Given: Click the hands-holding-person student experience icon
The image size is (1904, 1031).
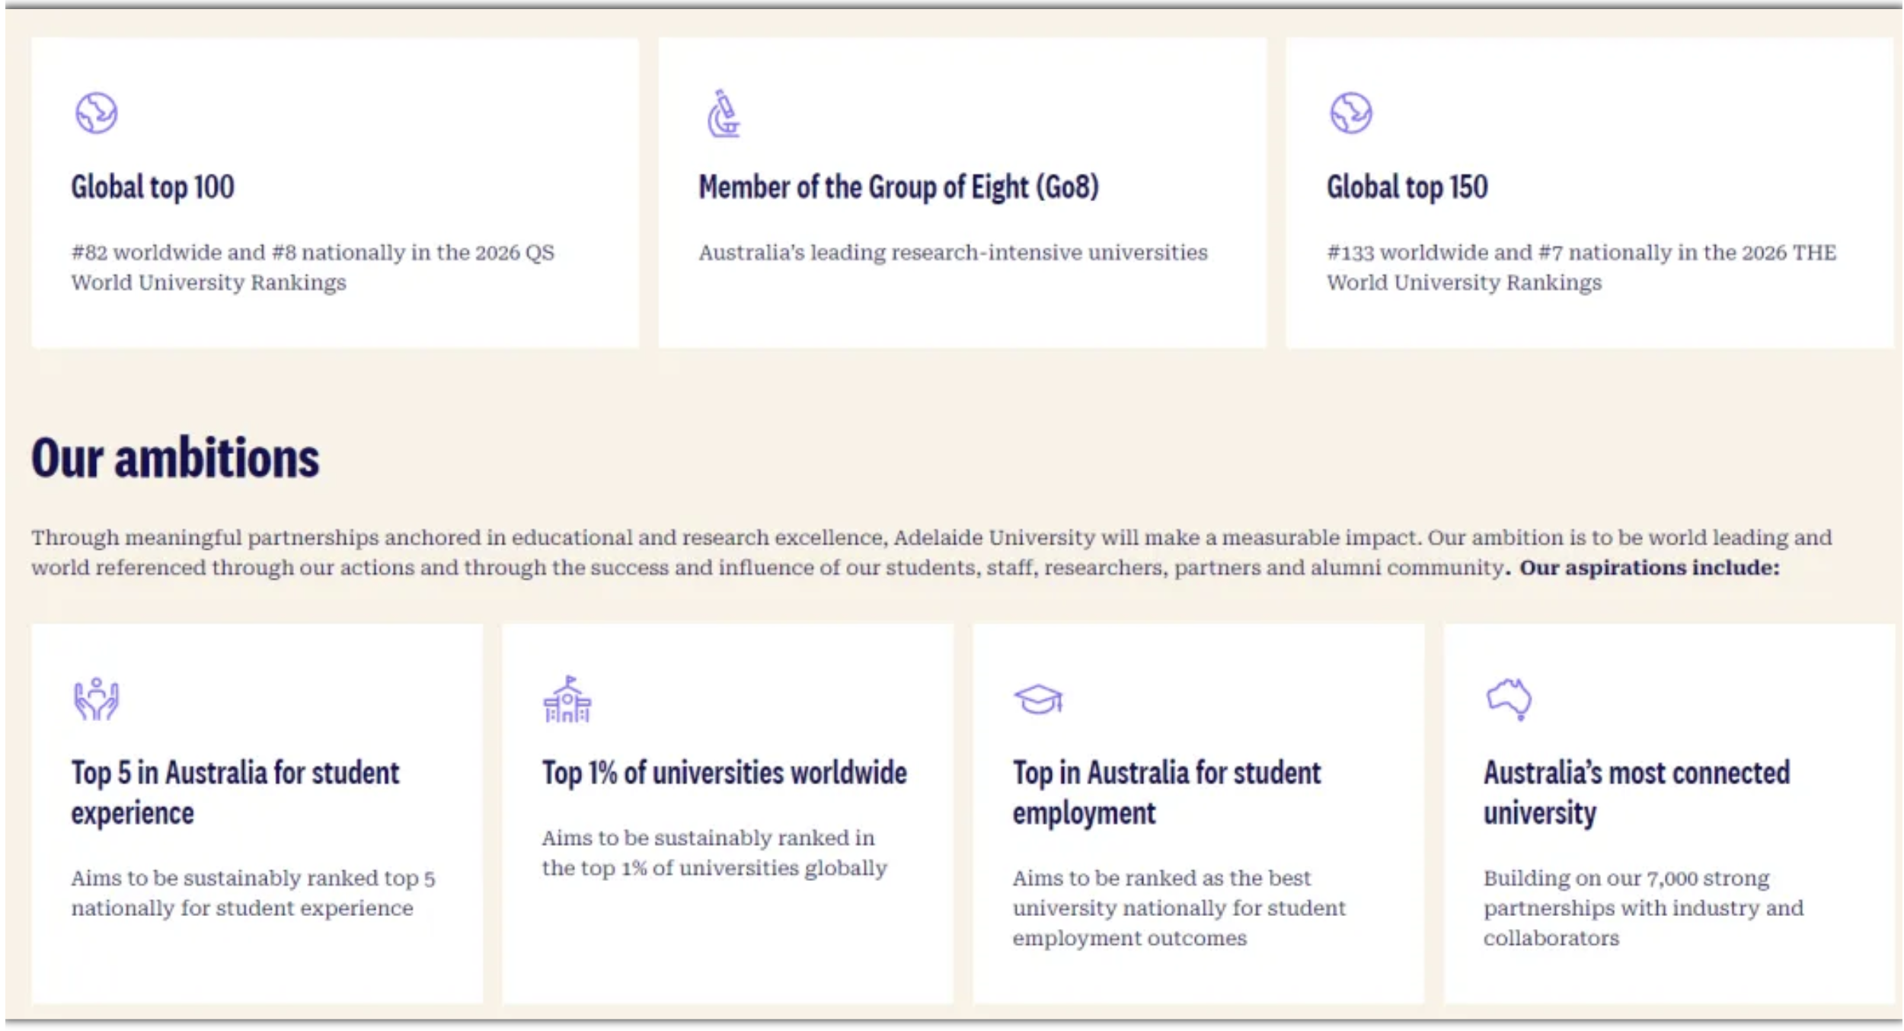Looking at the screenshot, I should pos(96,699).
